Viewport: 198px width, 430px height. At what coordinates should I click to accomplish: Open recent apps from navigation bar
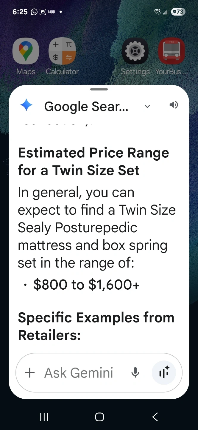tap(44, 417)
